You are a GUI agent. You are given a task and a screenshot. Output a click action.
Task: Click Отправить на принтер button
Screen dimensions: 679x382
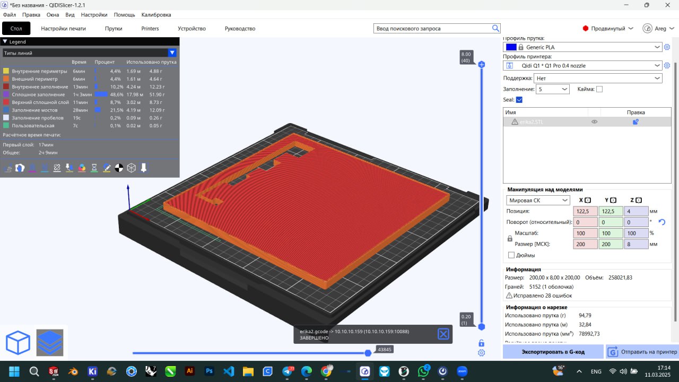coord(642,351)
